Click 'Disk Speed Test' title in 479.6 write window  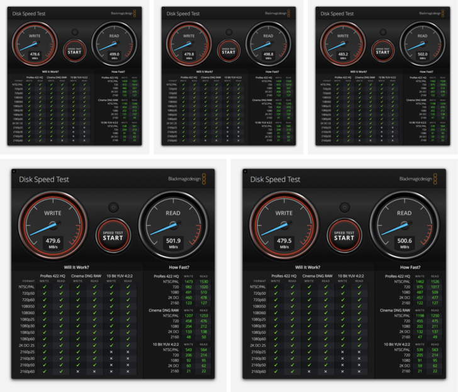pyautogui.click(x=44, y=179)
